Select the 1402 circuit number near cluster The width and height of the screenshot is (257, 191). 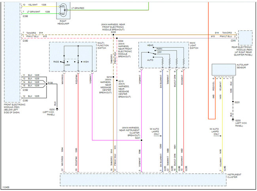(x=182, y=151)
